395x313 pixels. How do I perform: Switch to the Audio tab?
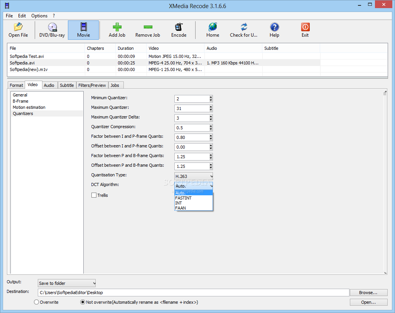49,85
